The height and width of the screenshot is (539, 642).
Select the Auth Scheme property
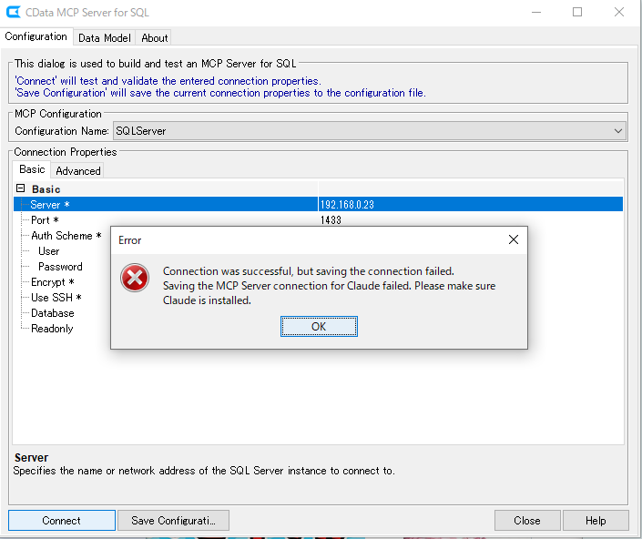click(66, 235)
